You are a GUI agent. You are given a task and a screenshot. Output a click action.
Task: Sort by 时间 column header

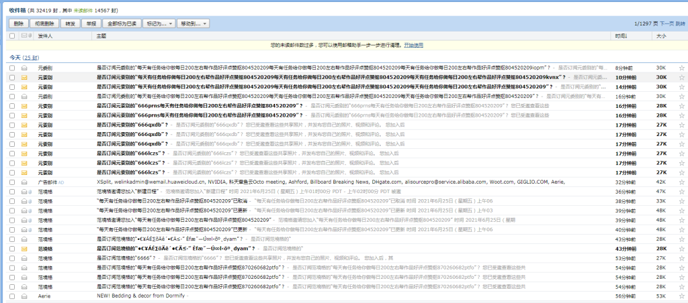620,36
